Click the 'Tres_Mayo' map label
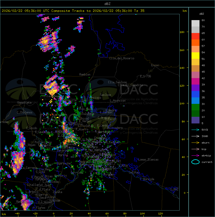Screen dimensions: 215x217 tap(85, 109)
